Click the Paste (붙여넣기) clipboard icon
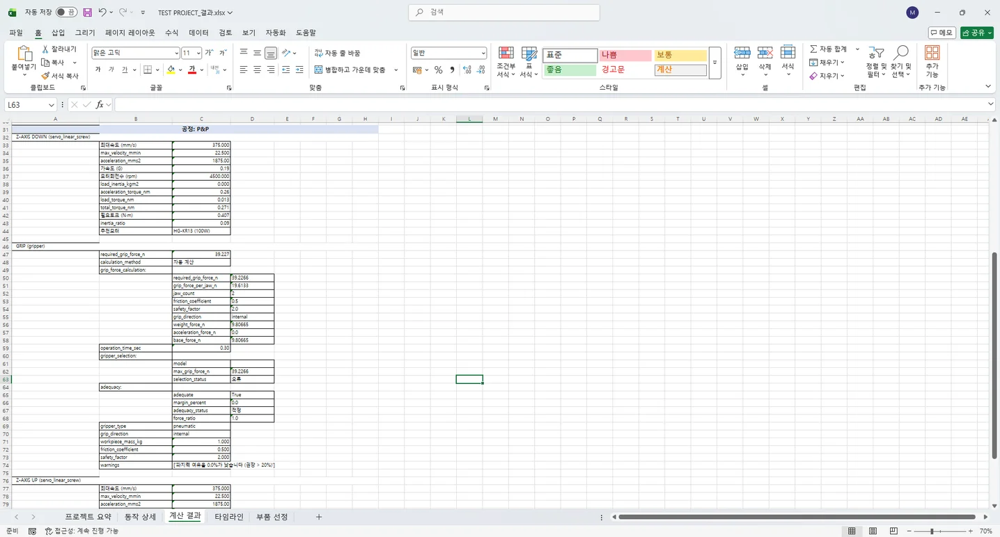 pyautogui.click(x=24, y=54)
